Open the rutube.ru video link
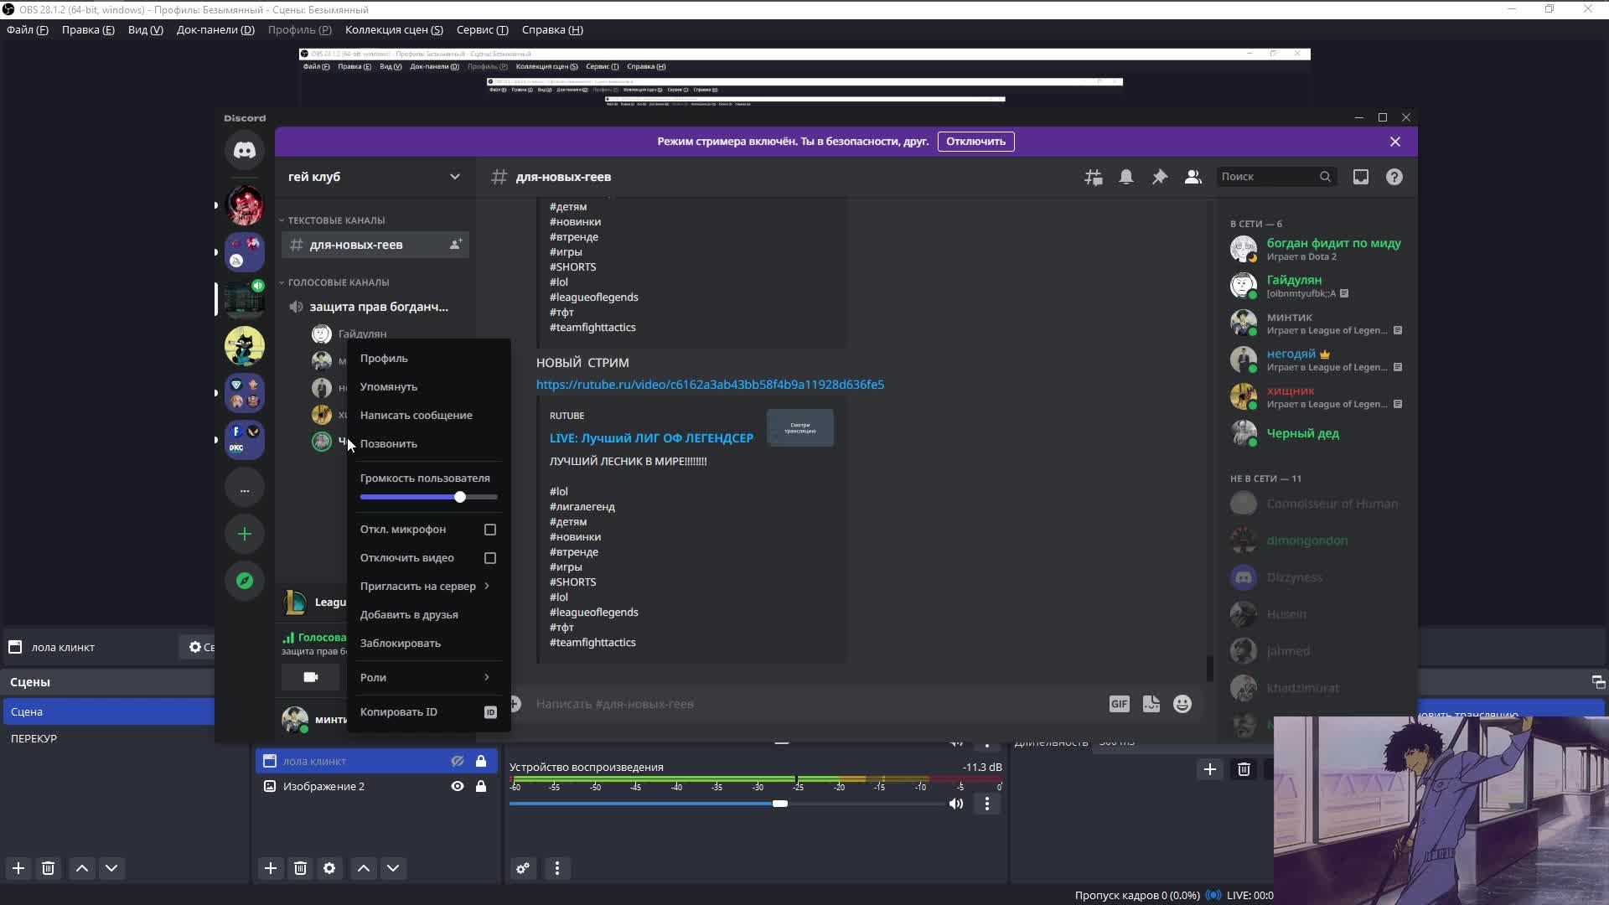 click(710, 385)
